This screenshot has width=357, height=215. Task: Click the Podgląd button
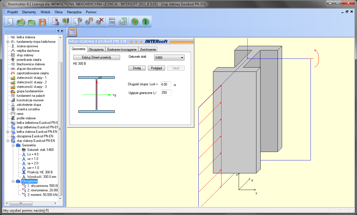coord(156,68)
